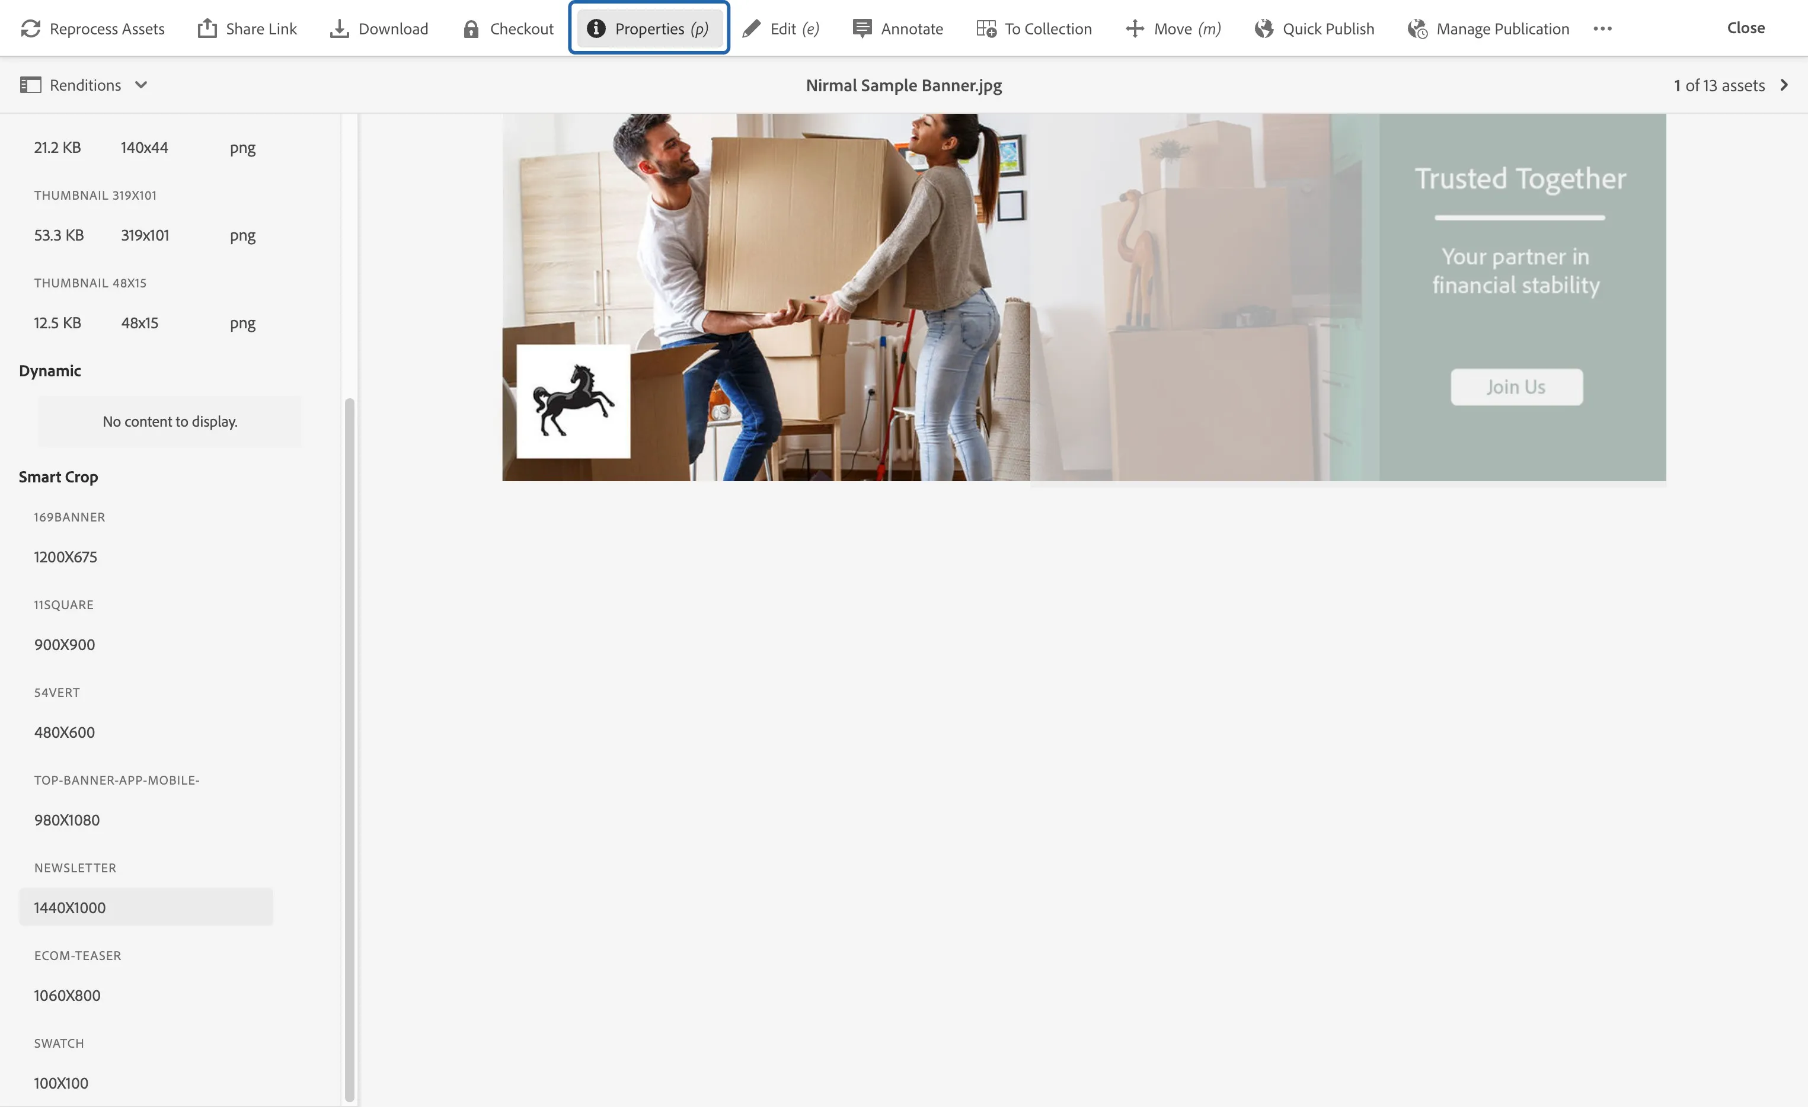Select the 1440X1000 newsletter crop
The image size is (1808, 1107).
click(x=146, y=907)
